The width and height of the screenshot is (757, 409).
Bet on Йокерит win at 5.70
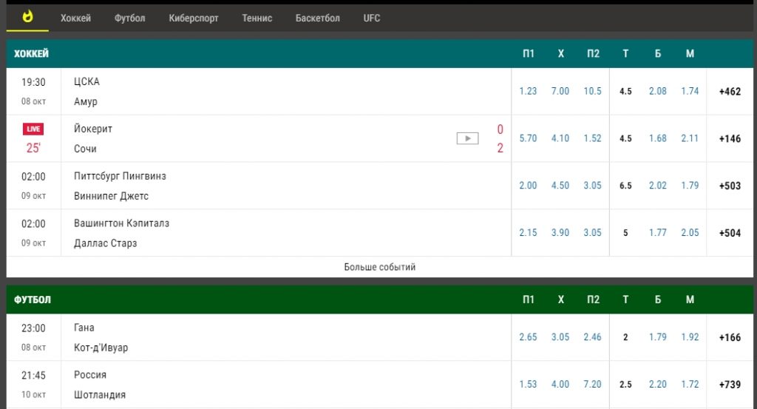[x=528, y=138]
